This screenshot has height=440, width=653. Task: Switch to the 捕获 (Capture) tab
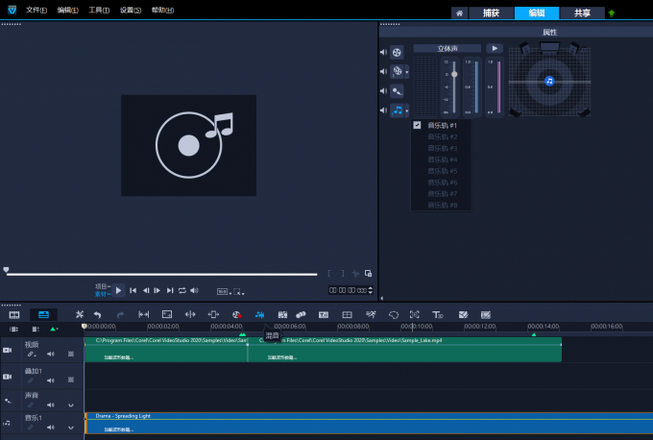click(x=490, y=12)
